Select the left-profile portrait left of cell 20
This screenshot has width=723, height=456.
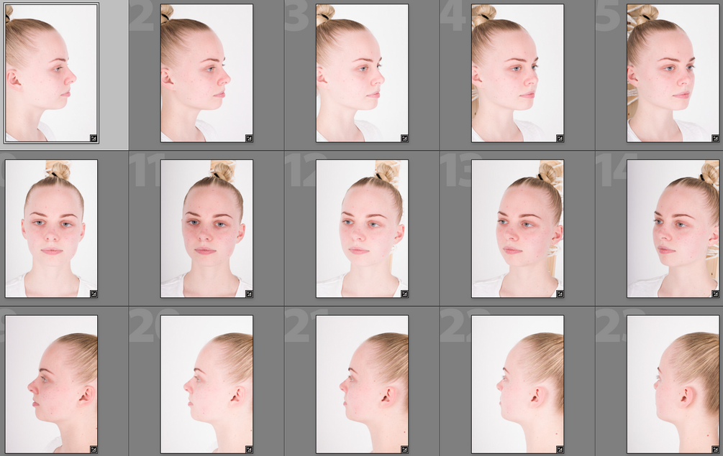pyautogui.click(x=51, y=383)
